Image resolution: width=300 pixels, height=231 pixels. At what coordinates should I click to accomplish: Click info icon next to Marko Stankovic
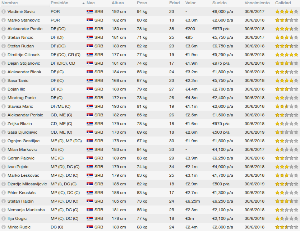pos(4,20)
